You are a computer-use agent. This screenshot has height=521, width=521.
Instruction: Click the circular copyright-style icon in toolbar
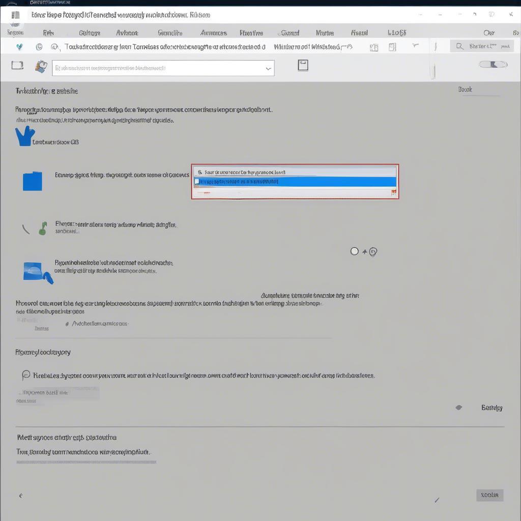pyautogui.click(x=39, y=47)
